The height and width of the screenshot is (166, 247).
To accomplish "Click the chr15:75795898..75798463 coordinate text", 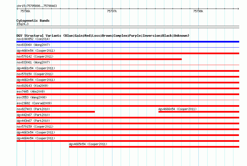I will [37, 6].
